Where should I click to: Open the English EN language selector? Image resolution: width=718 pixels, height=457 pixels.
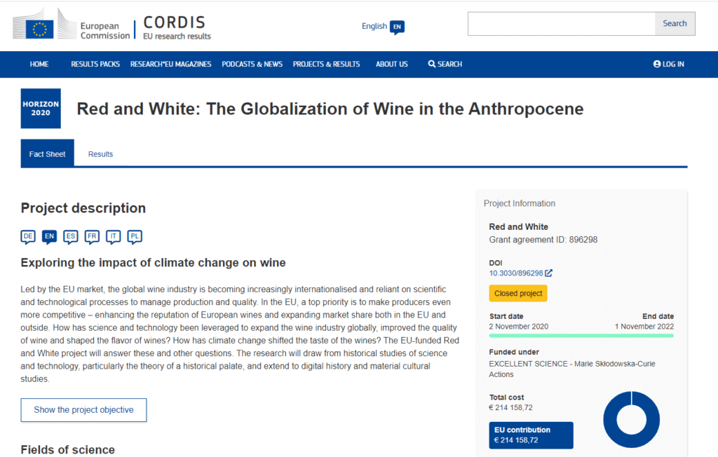383,27
